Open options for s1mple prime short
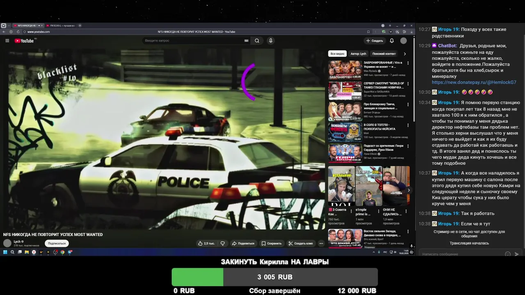The width and height of the screenshot is (525, 295). 379,211
